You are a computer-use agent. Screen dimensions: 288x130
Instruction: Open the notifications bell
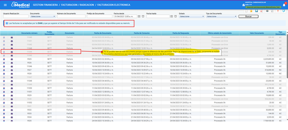coord(284,5)
